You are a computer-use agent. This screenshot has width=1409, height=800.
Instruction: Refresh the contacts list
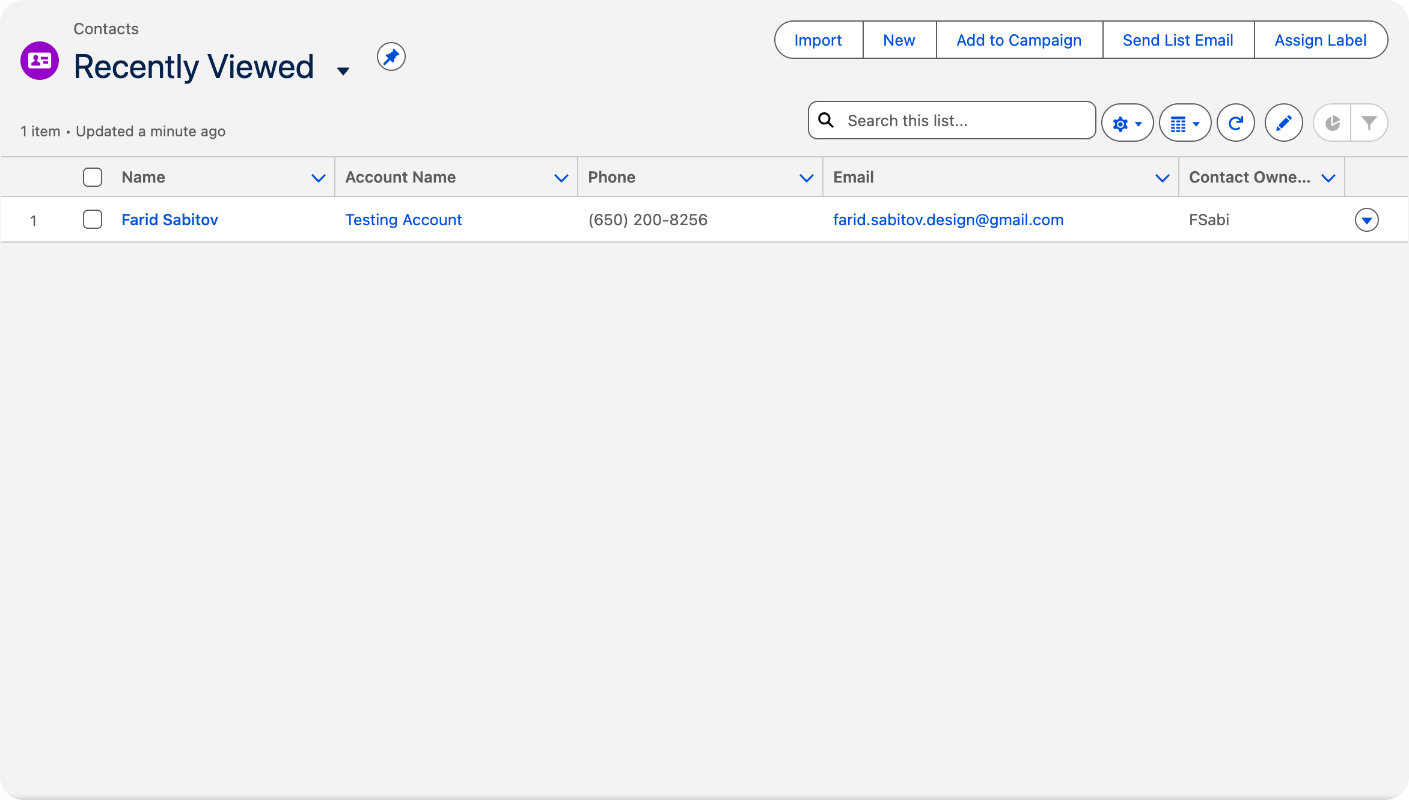click(x=1236, y=123)
